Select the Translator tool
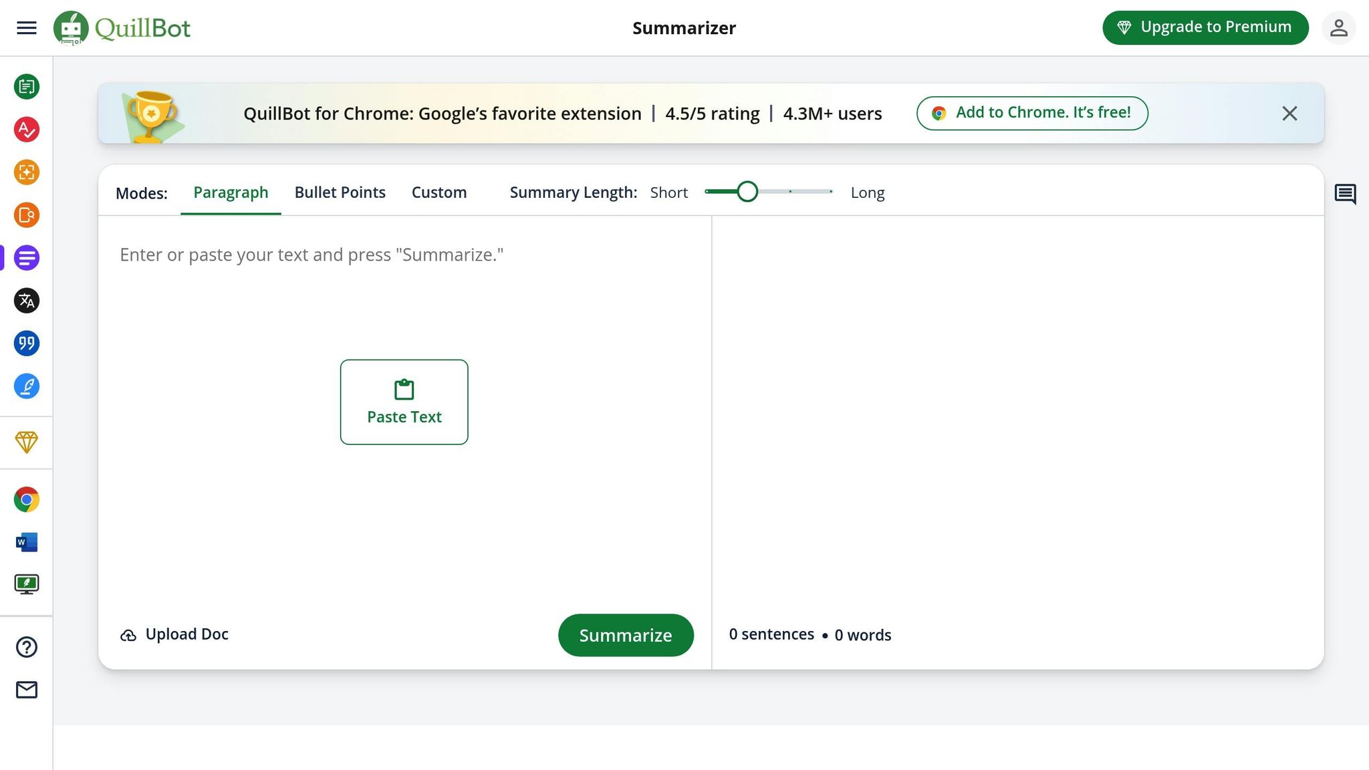This screenshot has width=1369, height=770. tap(27, 301)
